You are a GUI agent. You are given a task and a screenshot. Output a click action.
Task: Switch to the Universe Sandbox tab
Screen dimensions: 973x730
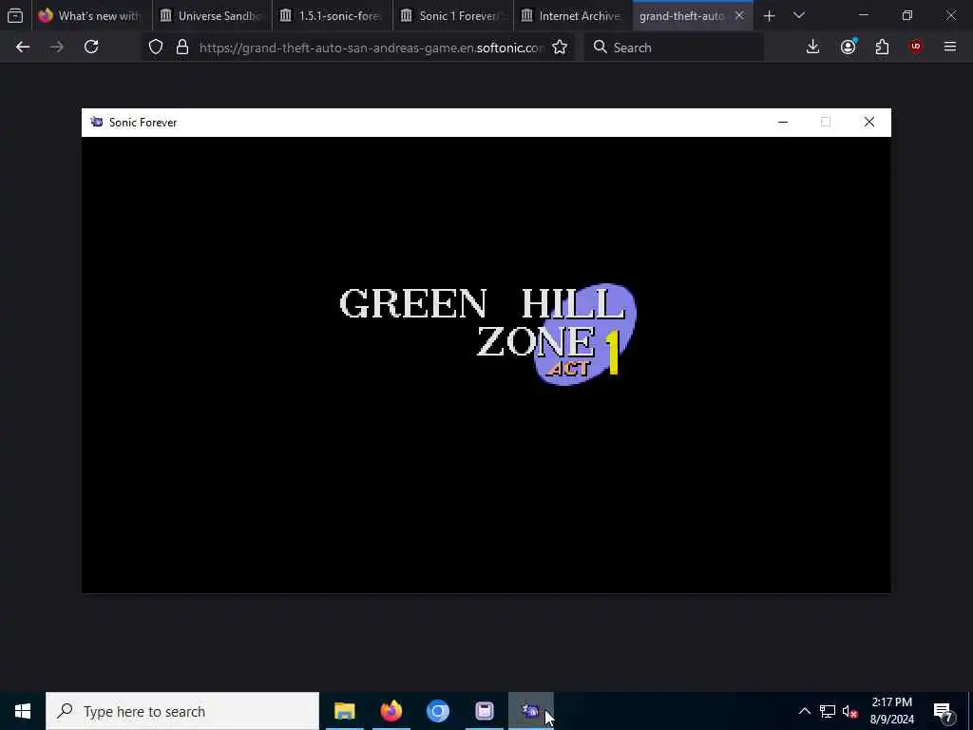pyautogui.click(x=212, y=15)
